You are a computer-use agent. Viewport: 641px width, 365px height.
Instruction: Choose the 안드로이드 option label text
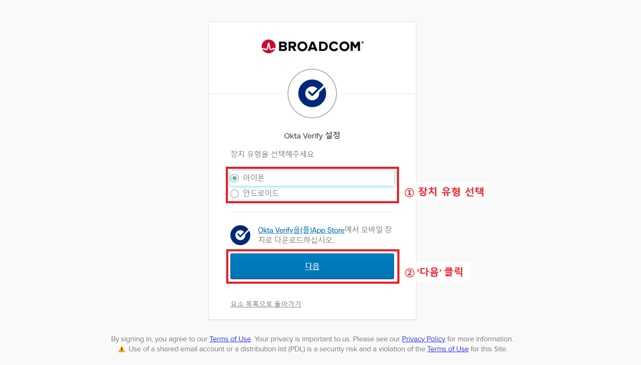(261, 193)
